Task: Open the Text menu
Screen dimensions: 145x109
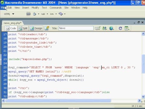Action: (44, 8)
